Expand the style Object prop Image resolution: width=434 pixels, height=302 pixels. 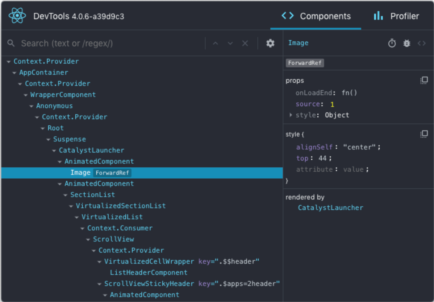(290, 115)
